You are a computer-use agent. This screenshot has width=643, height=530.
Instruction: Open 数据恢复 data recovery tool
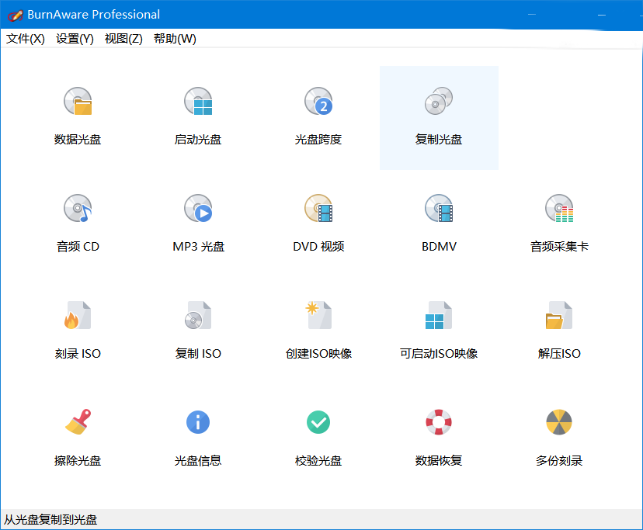pos(439,438)
